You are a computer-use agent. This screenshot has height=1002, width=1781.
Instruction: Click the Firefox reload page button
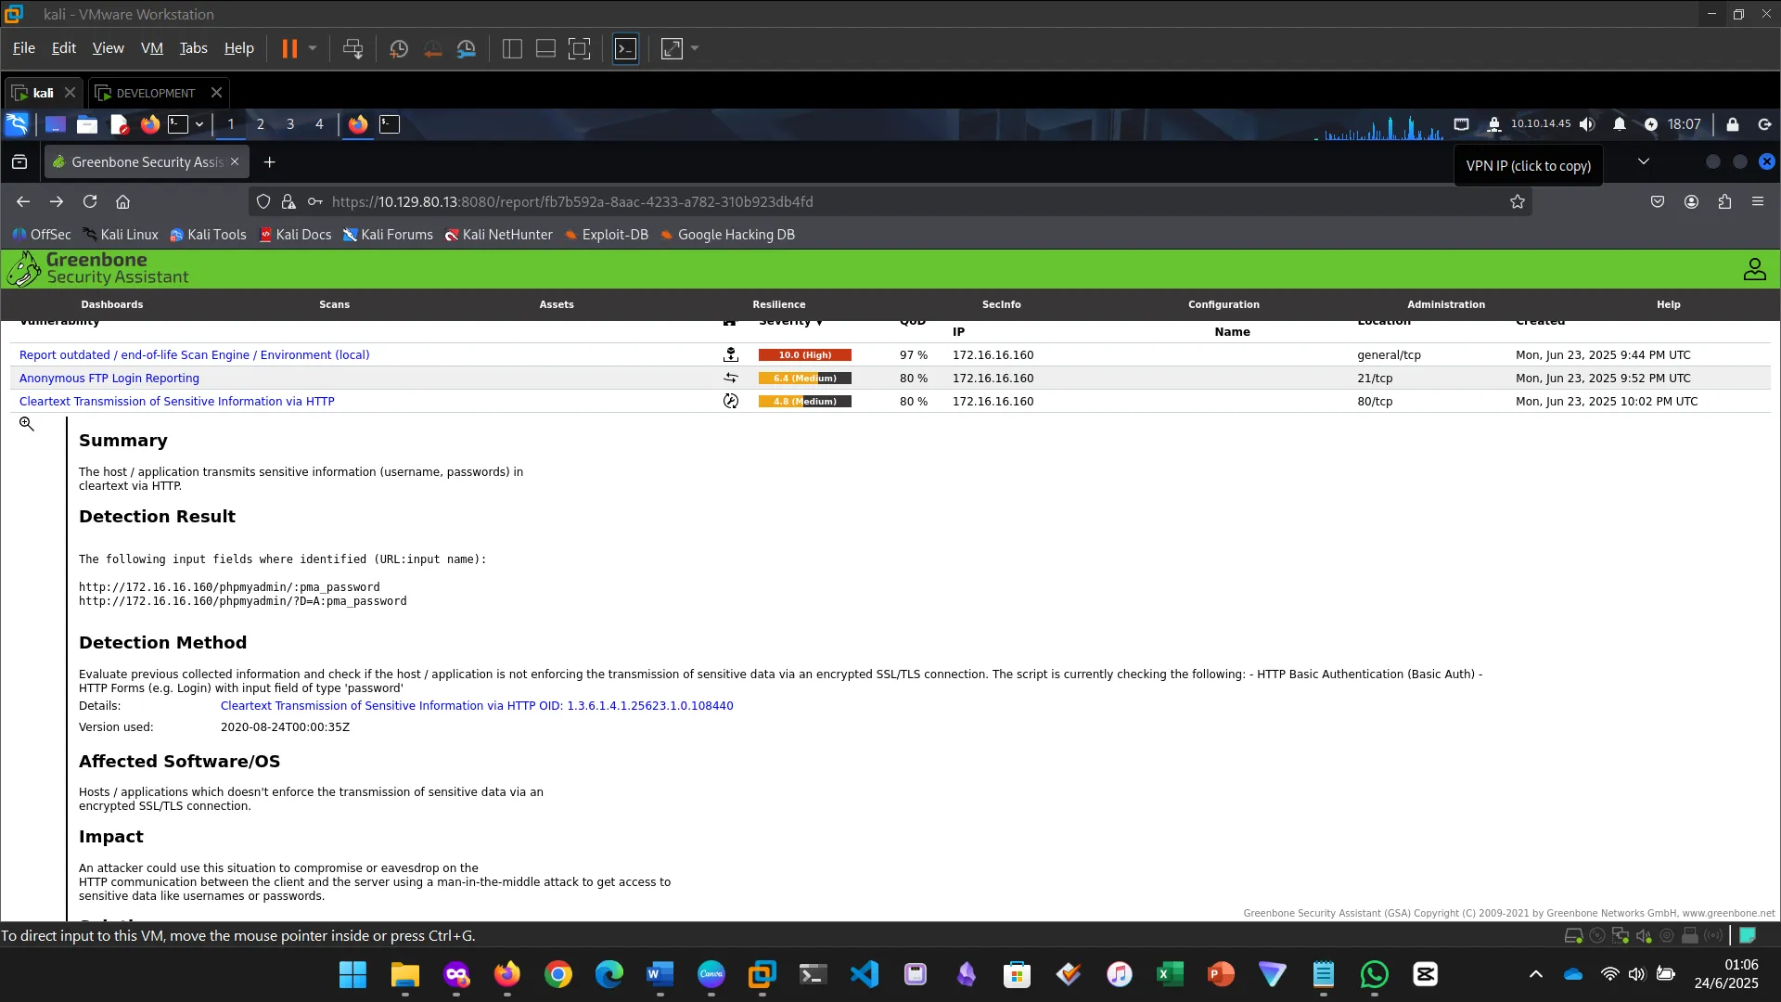coord(90,201)
